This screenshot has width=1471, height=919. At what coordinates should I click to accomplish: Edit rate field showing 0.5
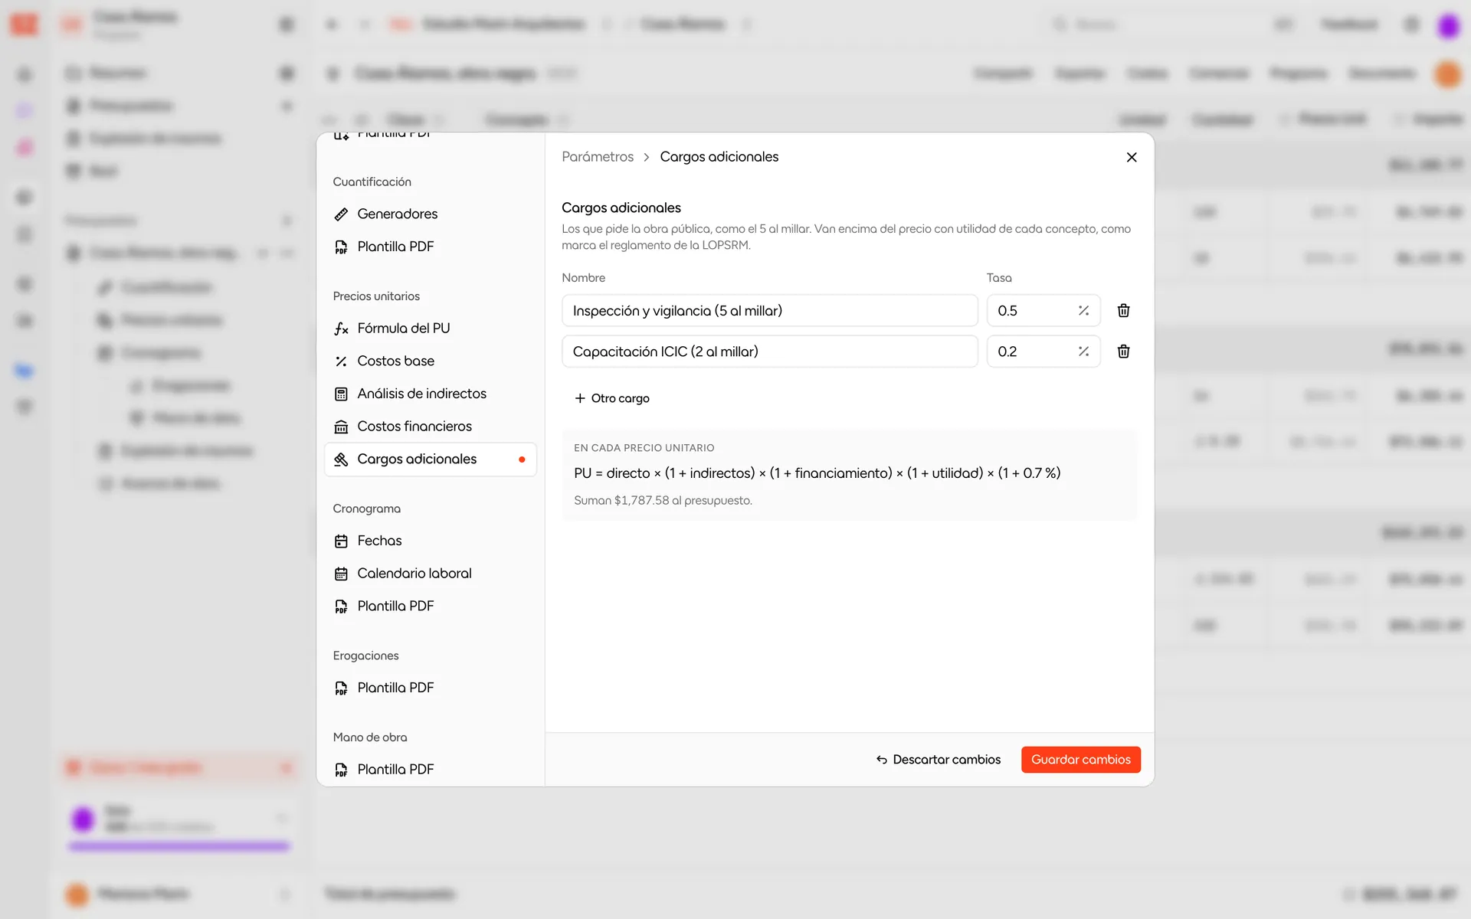tap(1043, 310)
